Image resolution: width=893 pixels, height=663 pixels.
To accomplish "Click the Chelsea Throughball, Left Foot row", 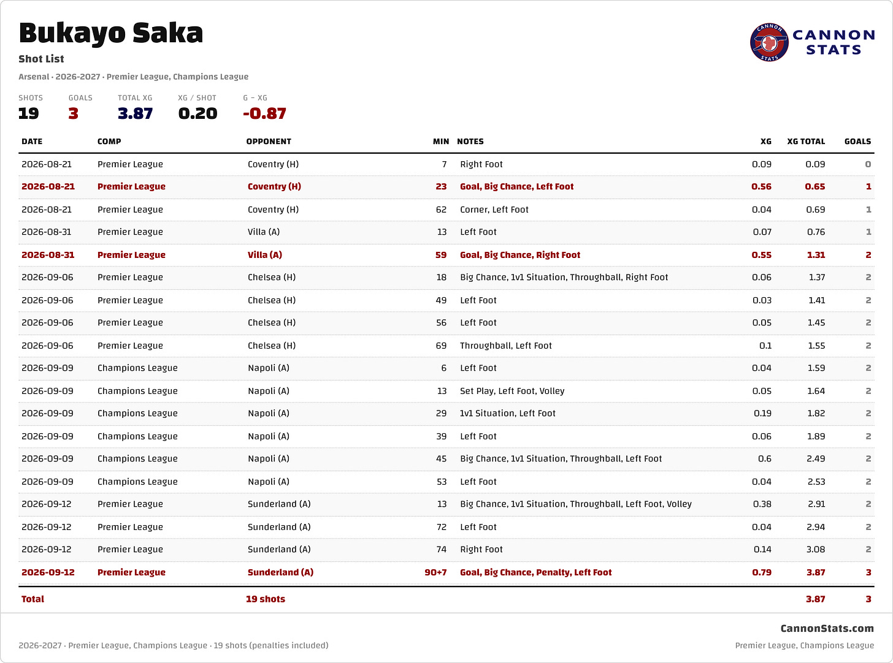I will (447, 346).
